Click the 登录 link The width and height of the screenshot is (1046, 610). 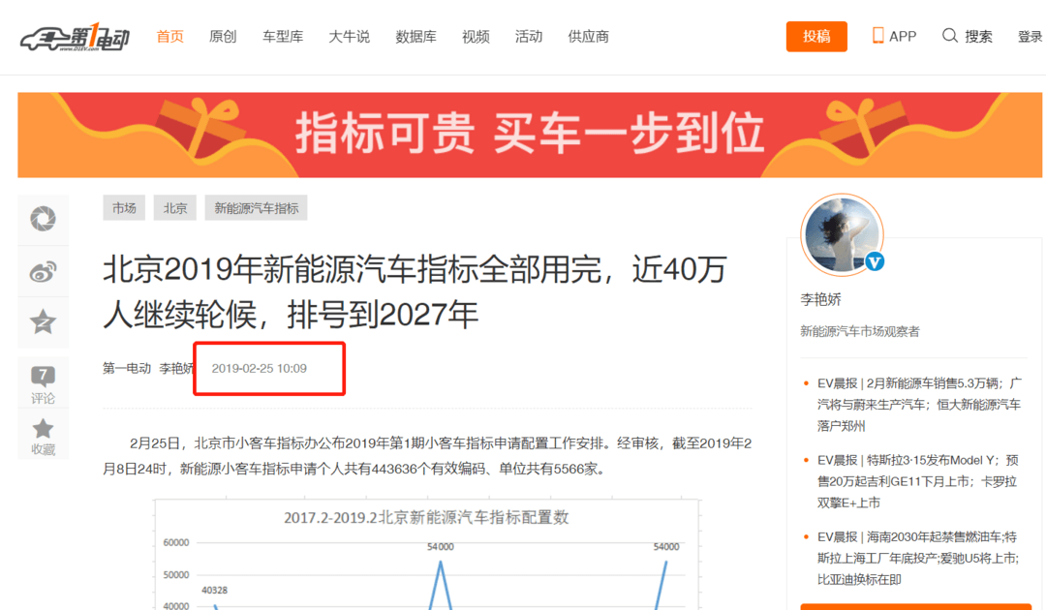[1030, 37]
